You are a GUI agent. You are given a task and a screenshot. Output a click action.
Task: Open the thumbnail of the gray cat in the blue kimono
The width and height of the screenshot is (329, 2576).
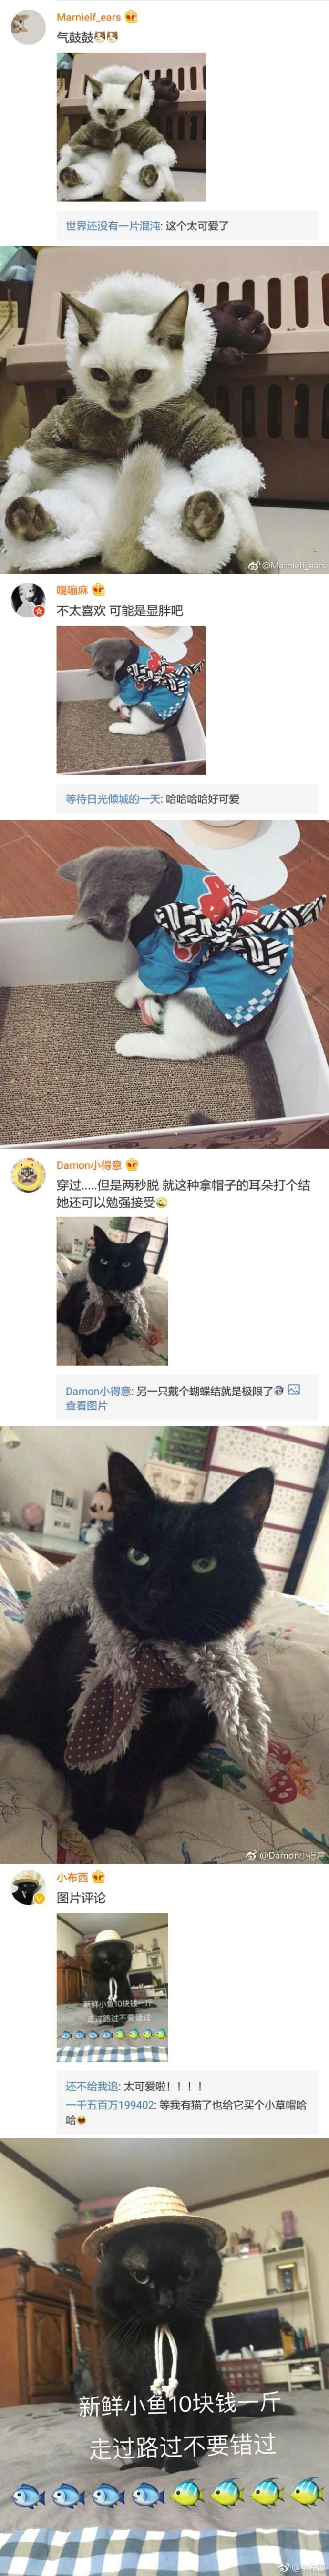pos(130,700)
